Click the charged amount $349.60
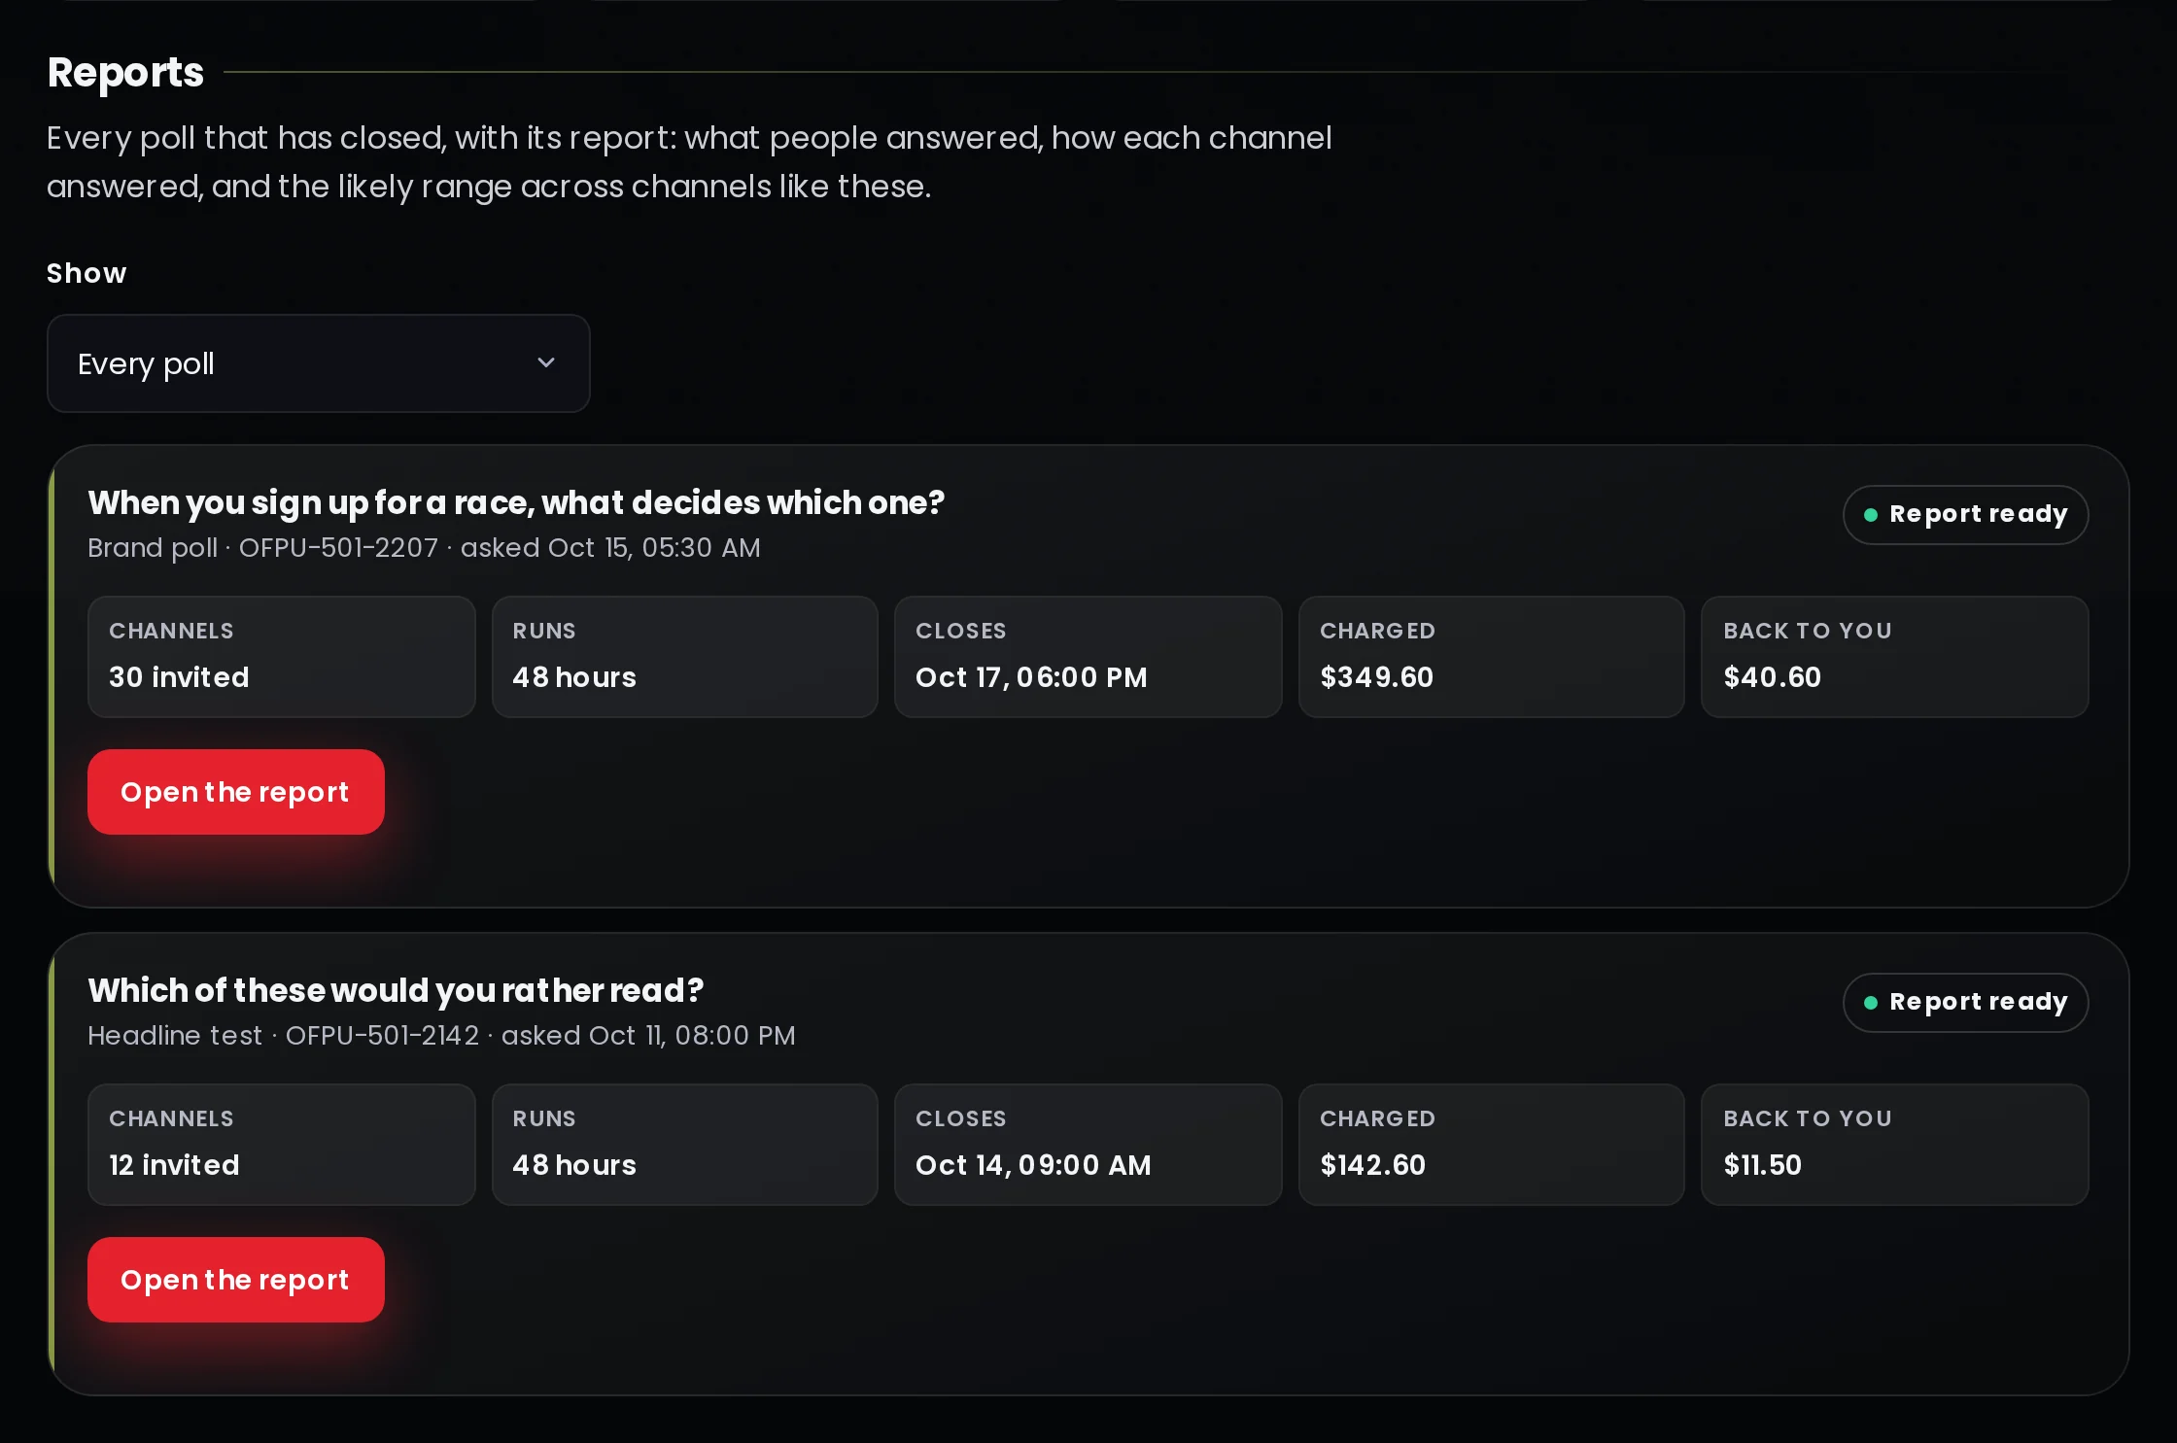The height and width of the screenshot is (1443, 2177). [1376, 676]
